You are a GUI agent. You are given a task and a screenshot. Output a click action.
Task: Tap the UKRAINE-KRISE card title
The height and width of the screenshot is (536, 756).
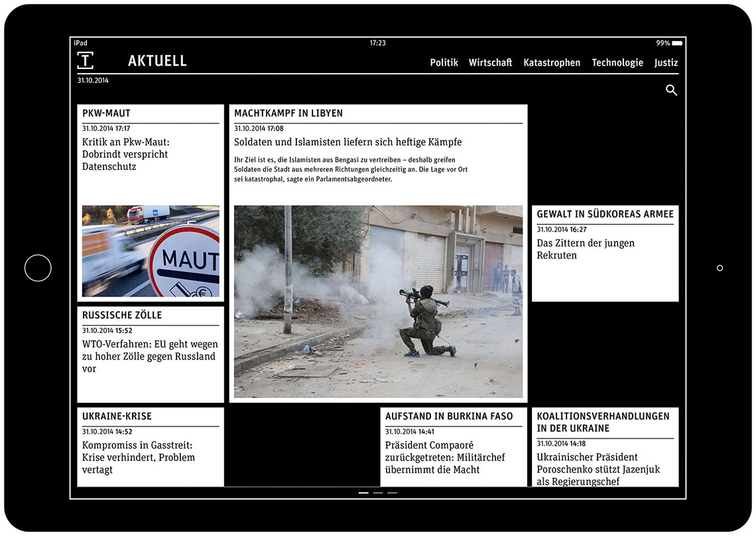coord(117,416)
